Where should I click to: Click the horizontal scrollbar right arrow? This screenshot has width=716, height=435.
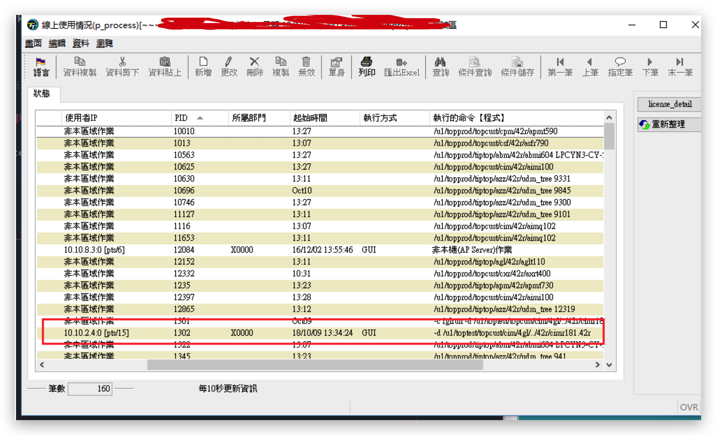click(598, 365)
